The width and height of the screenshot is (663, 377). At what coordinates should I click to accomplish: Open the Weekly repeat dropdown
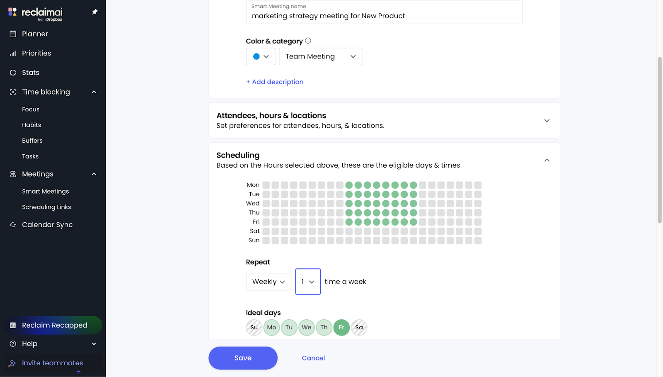[269, 282]
